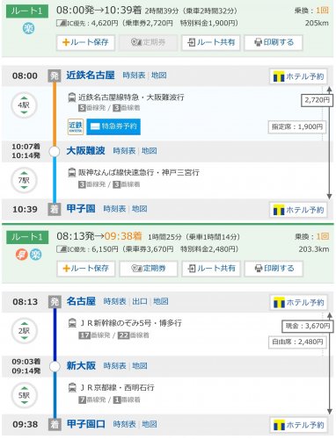Click the 甲子園 station name link

(81, 209)
